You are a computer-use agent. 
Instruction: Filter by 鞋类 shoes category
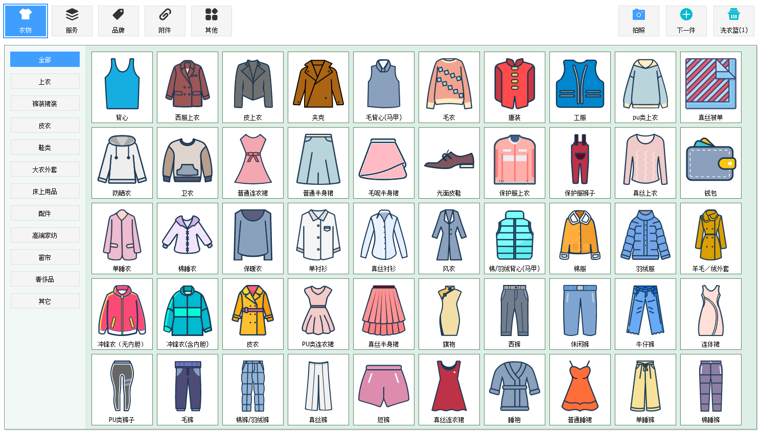tap(45, 148)
